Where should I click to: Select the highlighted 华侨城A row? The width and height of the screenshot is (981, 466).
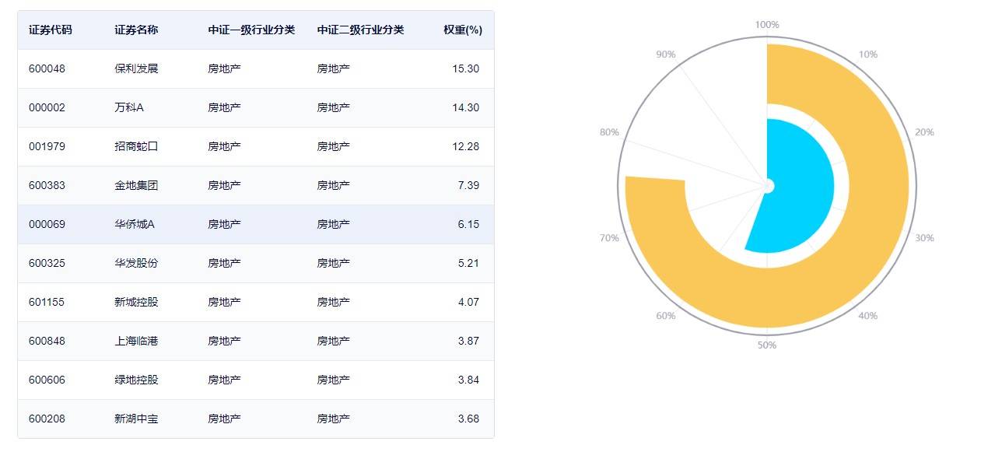point(256,224)
